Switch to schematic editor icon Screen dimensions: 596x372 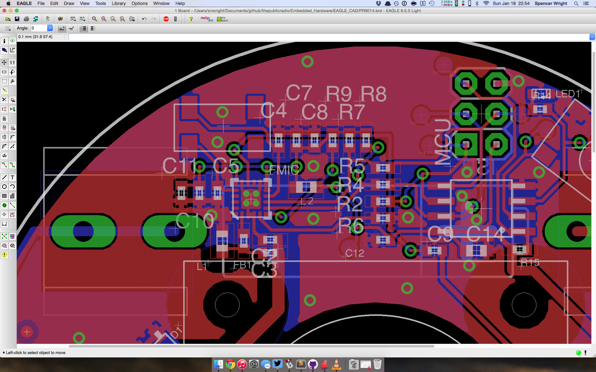pyautogui.click(x=48, y=19)
